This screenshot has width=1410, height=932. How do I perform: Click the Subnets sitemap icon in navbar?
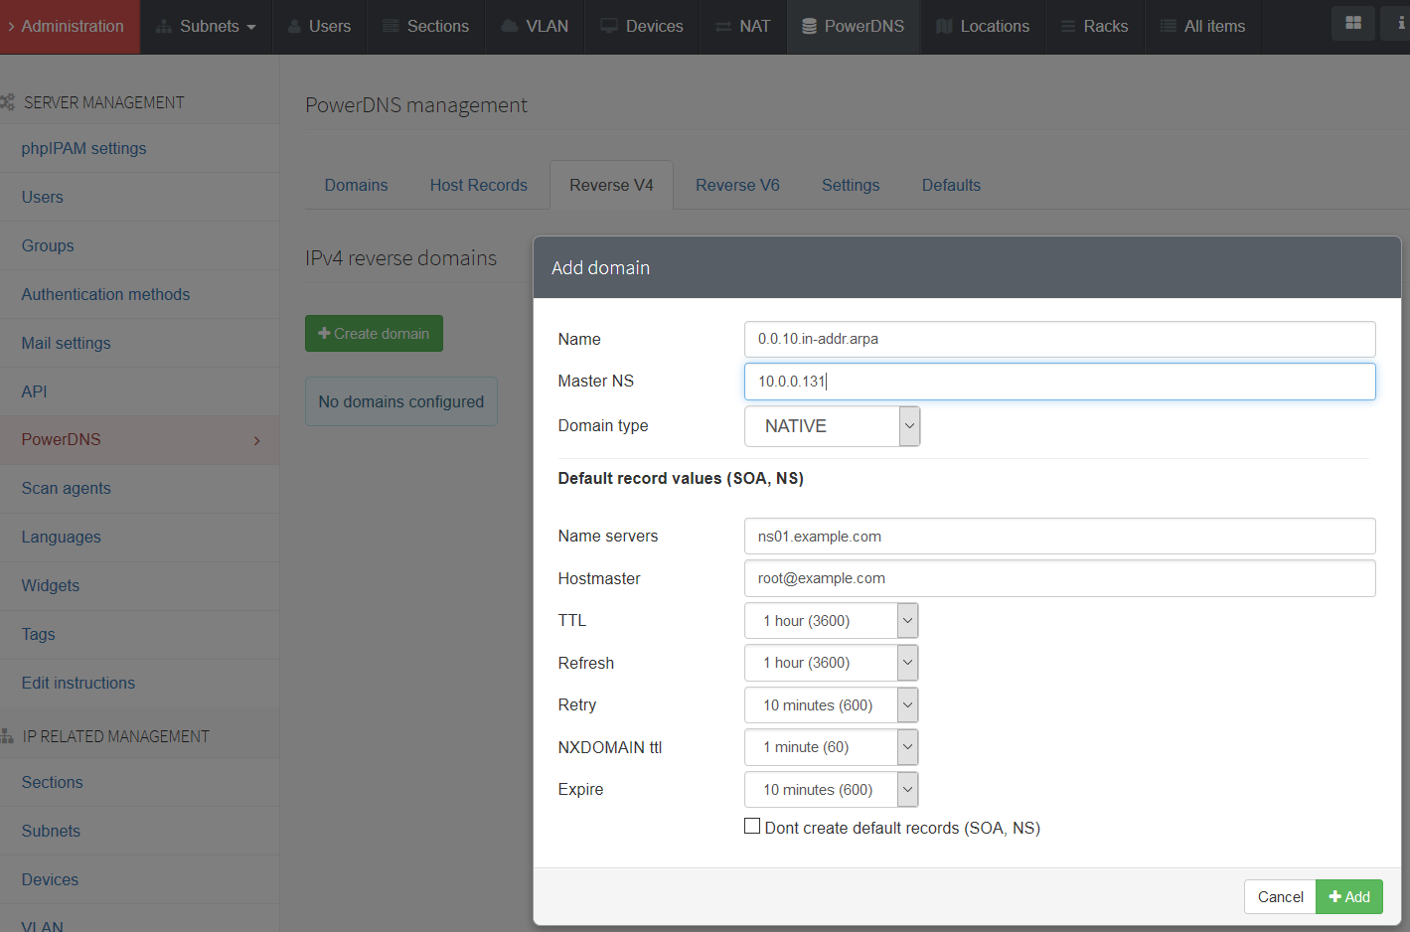[164, 27]
